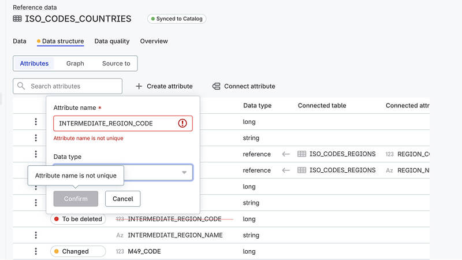The image size is (462, 260).
Task: Open the three-dot menu for first string row
Action: click(36, 138)
